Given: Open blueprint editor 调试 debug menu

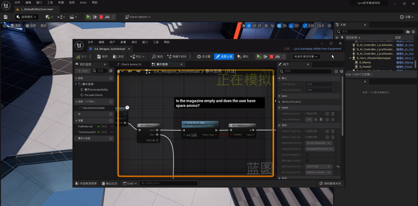Looking at the screenshot, I should point(134,42).
